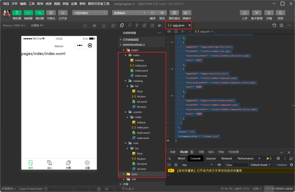This screenshot has width=295, height=192.
Task: Open the search sidebar icon
Action: coord(130,25)
